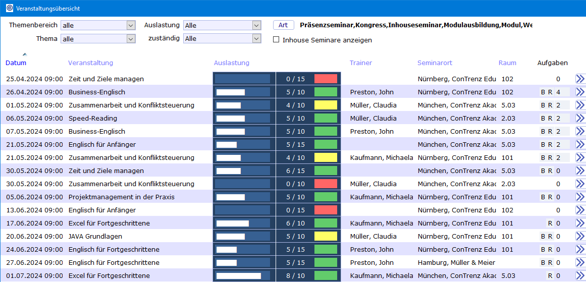Open the Speed-Reading row arrow icon
This screenshot has height=282, width=586.
pos(580,118)
